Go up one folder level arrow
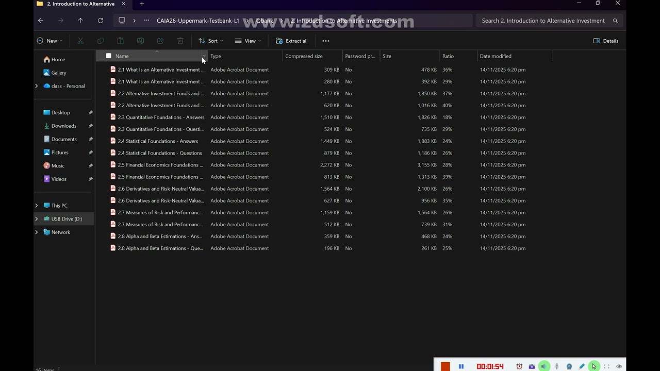Screen dimensions: 660x371 [x=80, y=21]
